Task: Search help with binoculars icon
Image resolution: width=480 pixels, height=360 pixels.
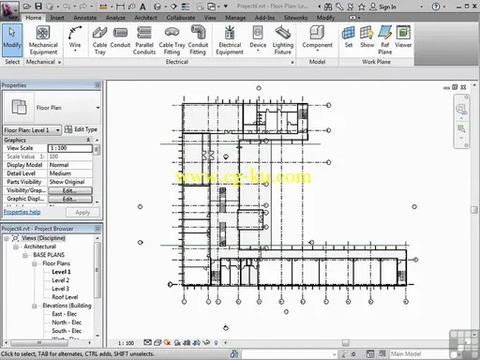Action: 328,7
